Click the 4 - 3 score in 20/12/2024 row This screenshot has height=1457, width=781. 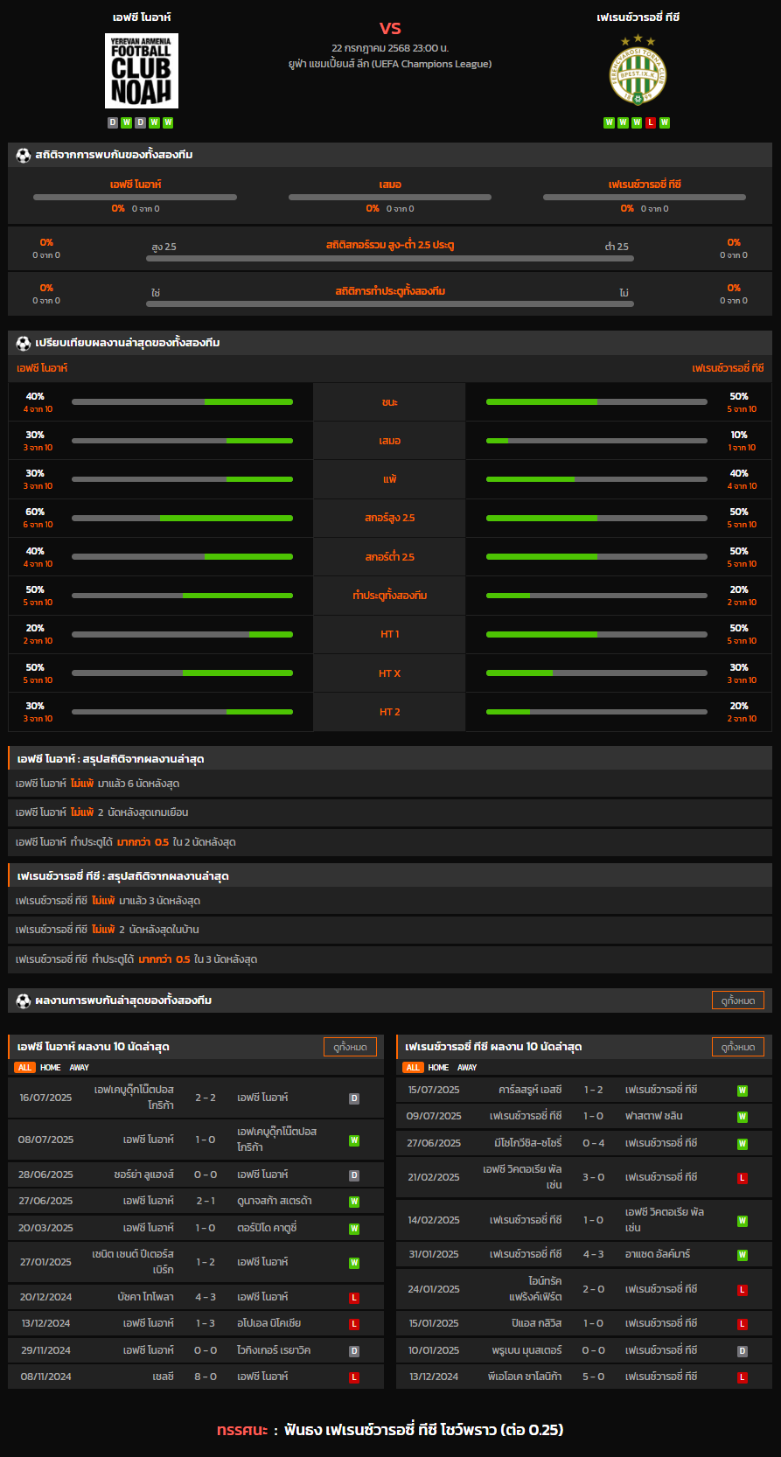coord(206,1297)
